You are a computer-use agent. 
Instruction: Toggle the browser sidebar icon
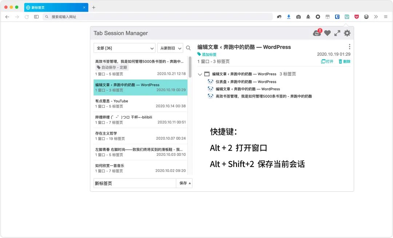(36, 17)
